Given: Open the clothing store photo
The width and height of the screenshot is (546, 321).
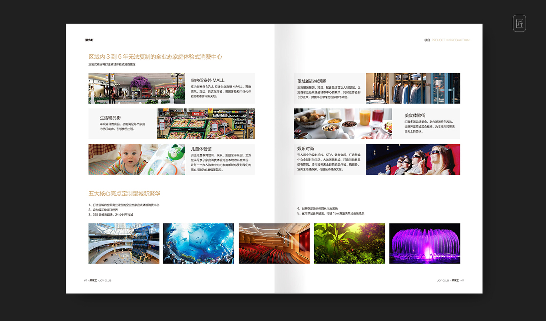Looking at the screenshot, I should pos(413,88).
